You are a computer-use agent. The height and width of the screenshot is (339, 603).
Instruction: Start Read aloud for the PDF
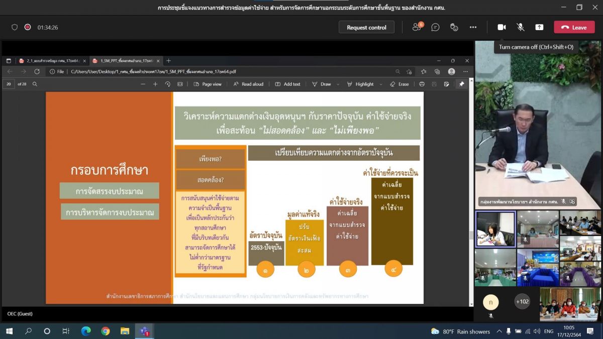248,84
